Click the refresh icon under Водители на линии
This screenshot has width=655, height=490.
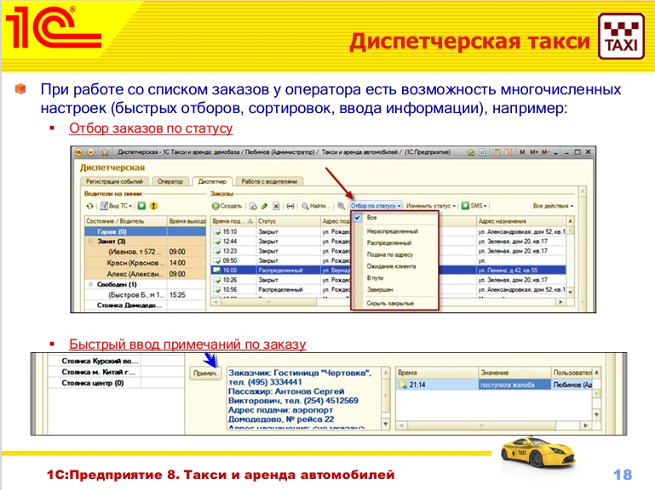(88, 206)
